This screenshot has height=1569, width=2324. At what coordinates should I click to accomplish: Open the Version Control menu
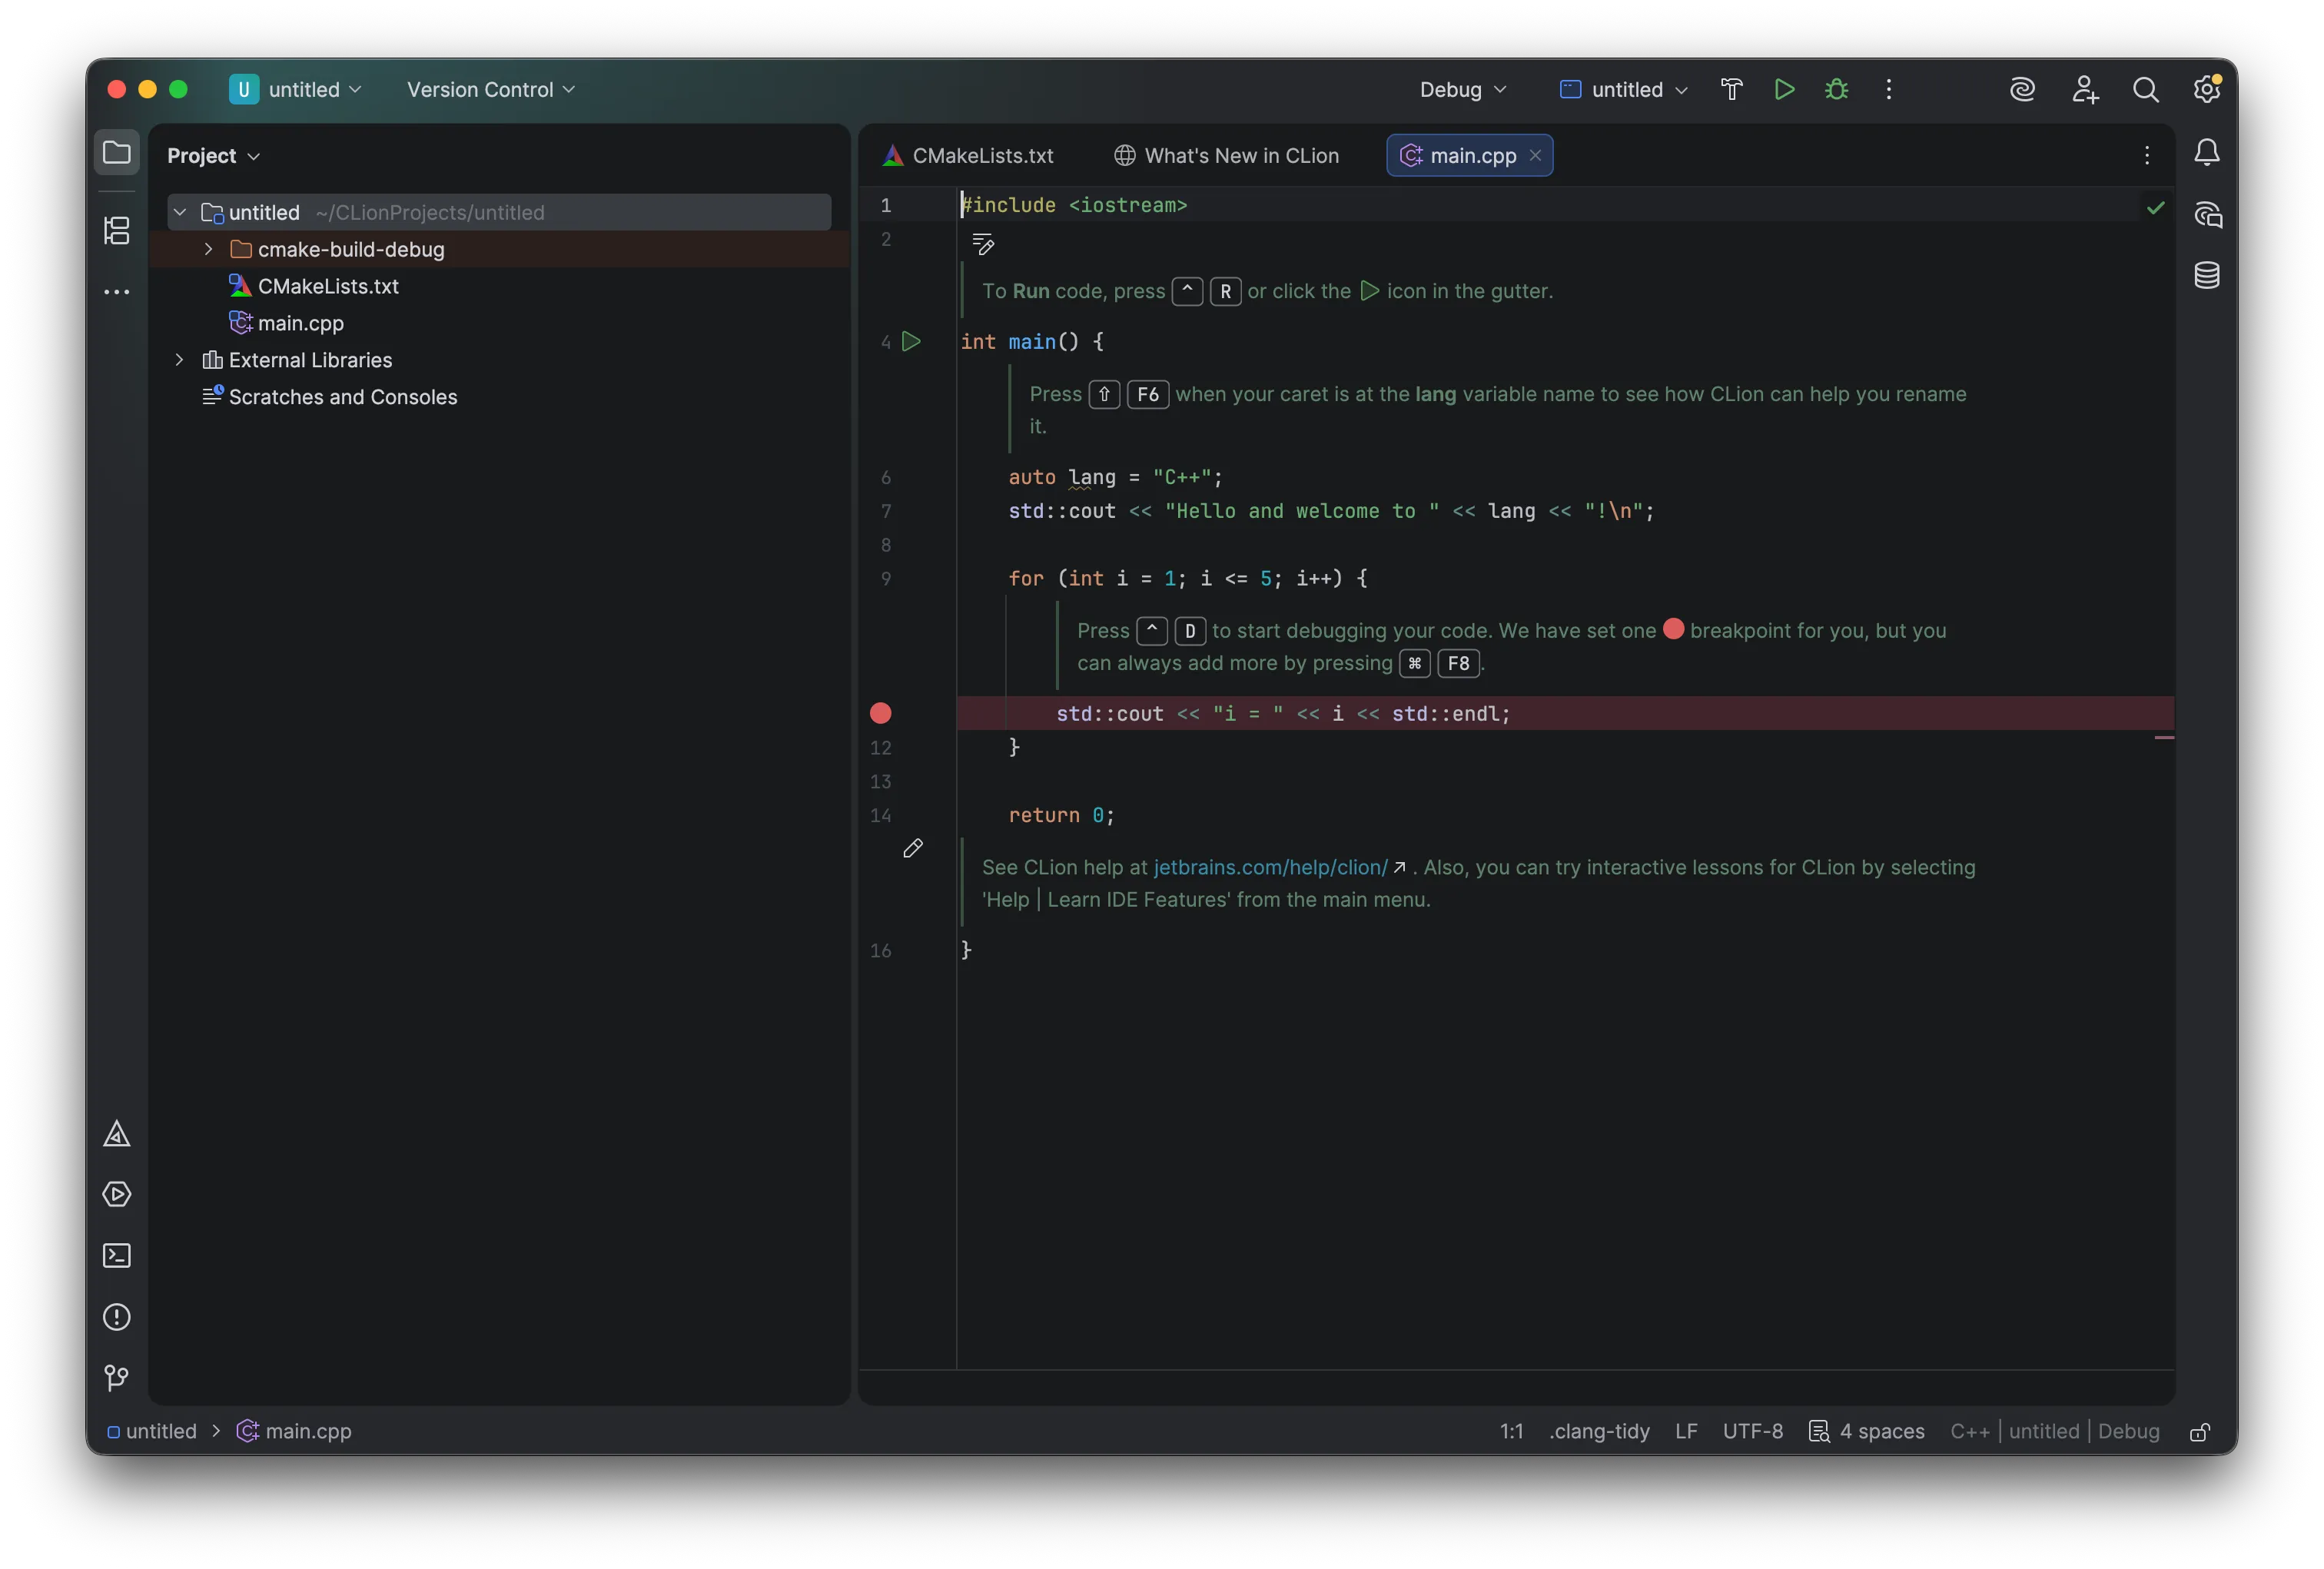[x=489, y=89]
